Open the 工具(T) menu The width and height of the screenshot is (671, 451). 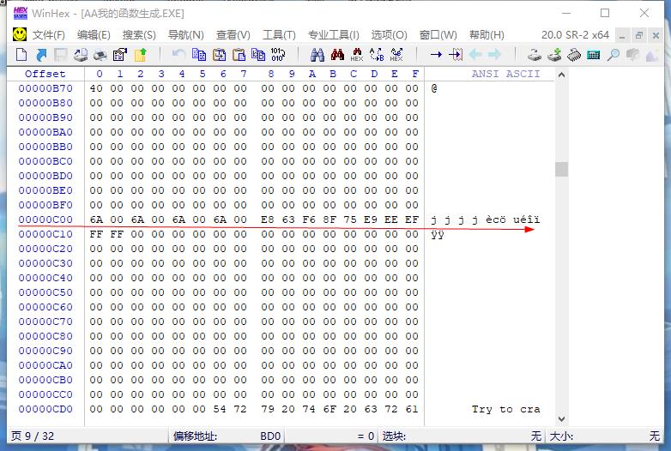(279, 35)
